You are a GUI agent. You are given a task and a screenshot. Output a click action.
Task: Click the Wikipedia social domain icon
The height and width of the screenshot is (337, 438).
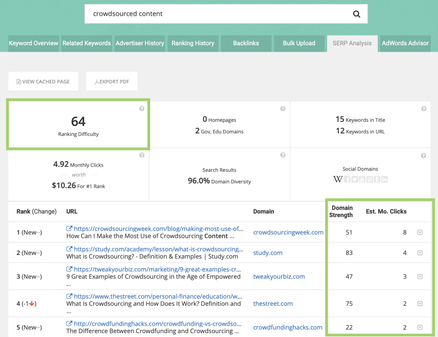(338, 179)
